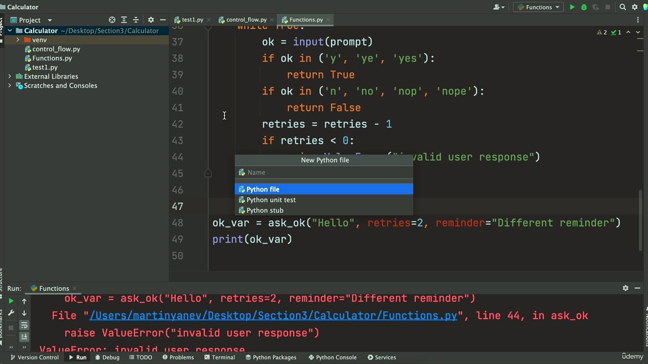Select opened file (locate target) in Project panel
Viewport: 648px width, 364px height.
[x=112, y=20]
